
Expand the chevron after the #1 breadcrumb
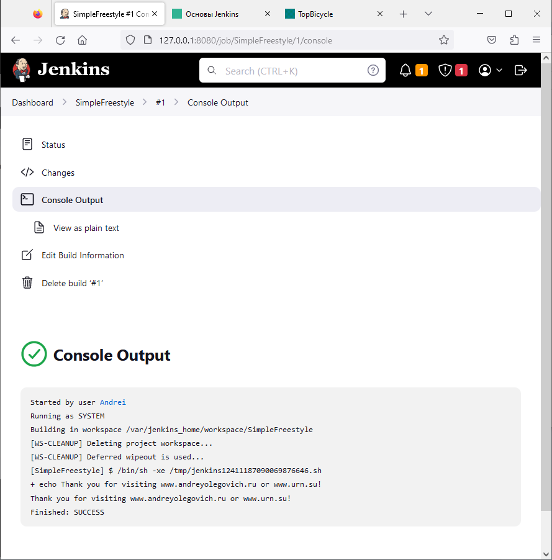click(176, 102)
